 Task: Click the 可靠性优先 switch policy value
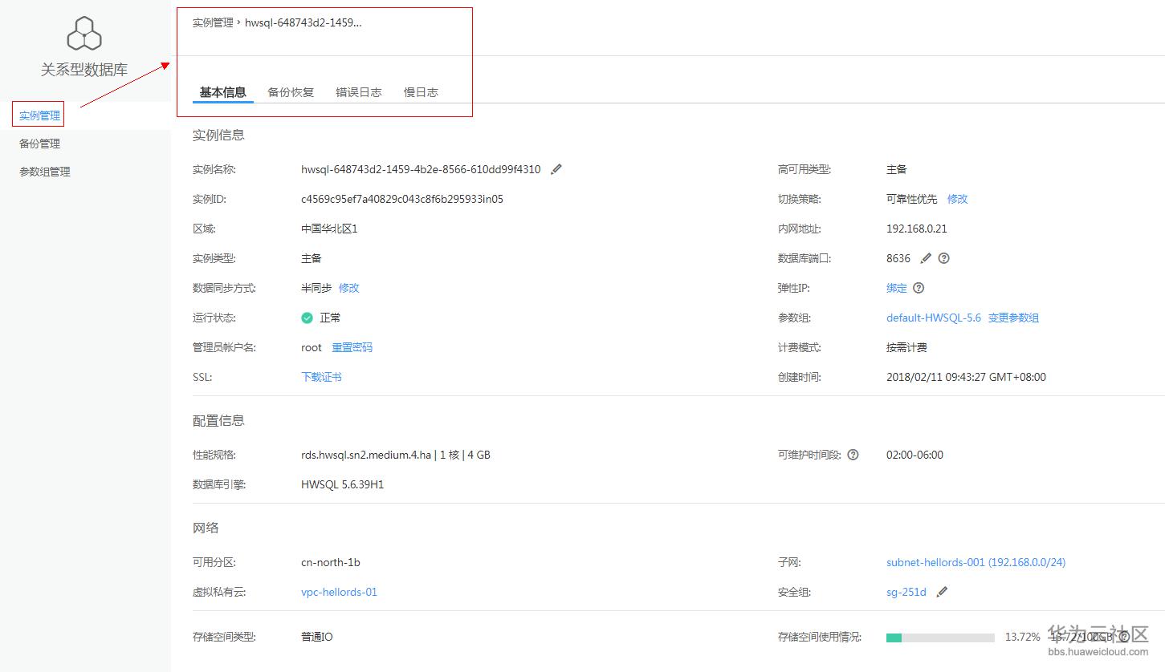[x=911, y=199]
